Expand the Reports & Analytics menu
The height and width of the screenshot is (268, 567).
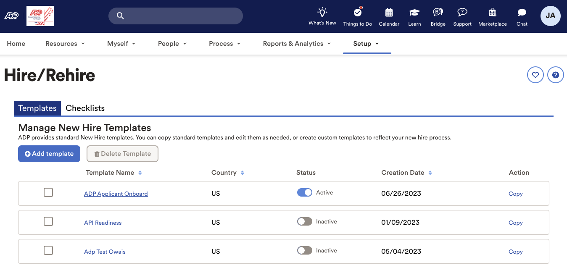tap(297, 43)
